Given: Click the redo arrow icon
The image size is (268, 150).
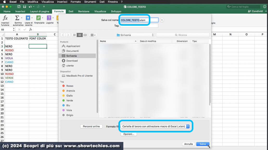Looking at the screenshot, I should [38, 7].
